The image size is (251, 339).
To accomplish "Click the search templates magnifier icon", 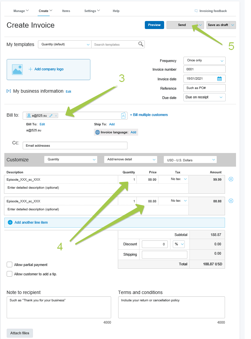I will [x=141, y=44].
